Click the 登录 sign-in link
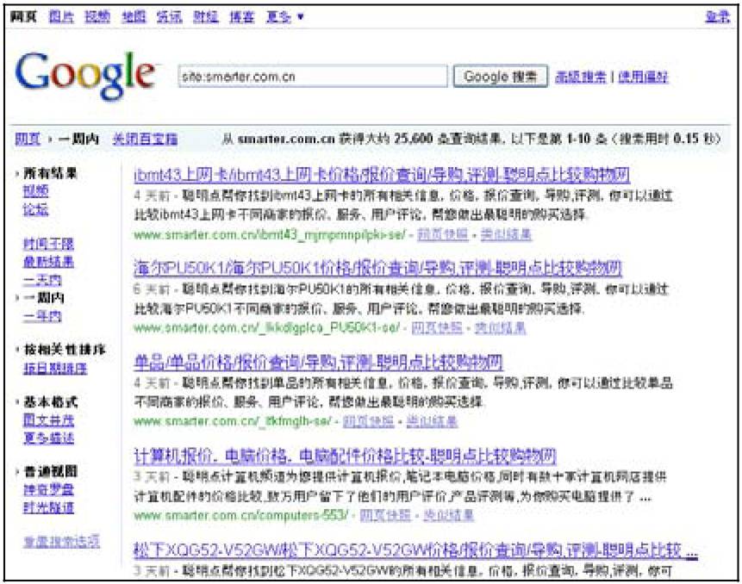The width and height of the screenshot is (742, 584). coord(717,17)
